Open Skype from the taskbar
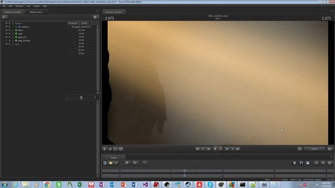 pos(210,184)
